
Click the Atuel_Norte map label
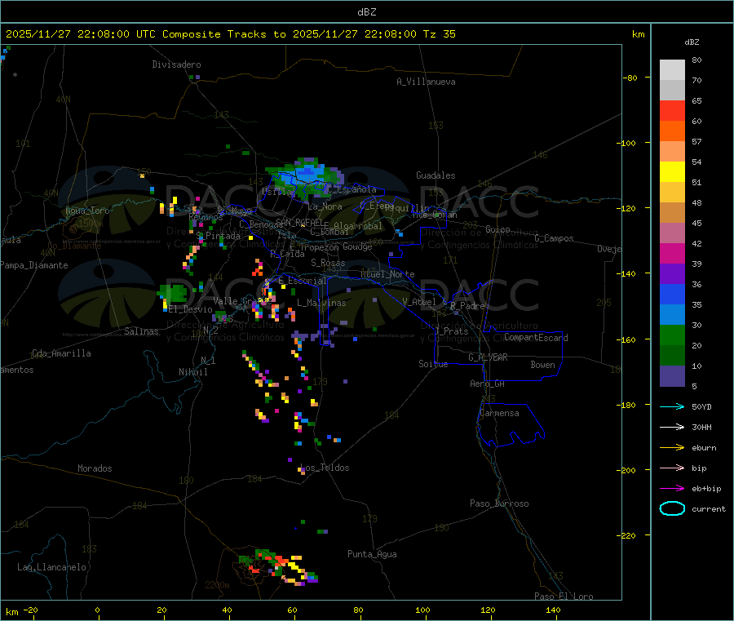coord(387,274)
